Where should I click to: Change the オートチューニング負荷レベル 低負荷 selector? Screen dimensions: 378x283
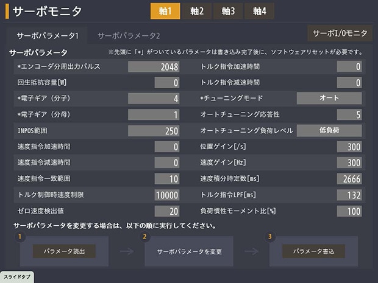[x=329, y=130]
